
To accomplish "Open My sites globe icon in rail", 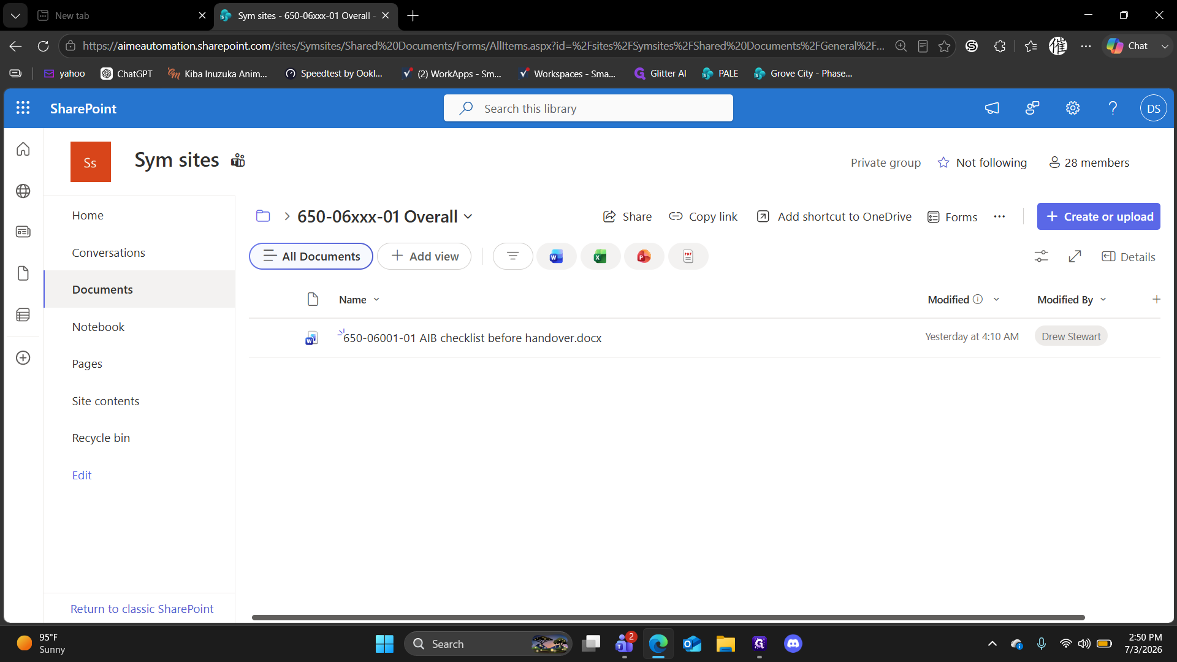I will click(23, 191).
